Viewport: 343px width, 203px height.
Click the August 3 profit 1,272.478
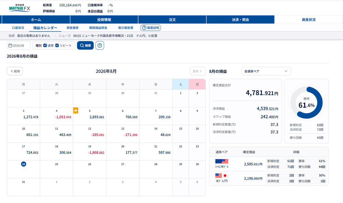pyautogui.click(x=31, y=117)
